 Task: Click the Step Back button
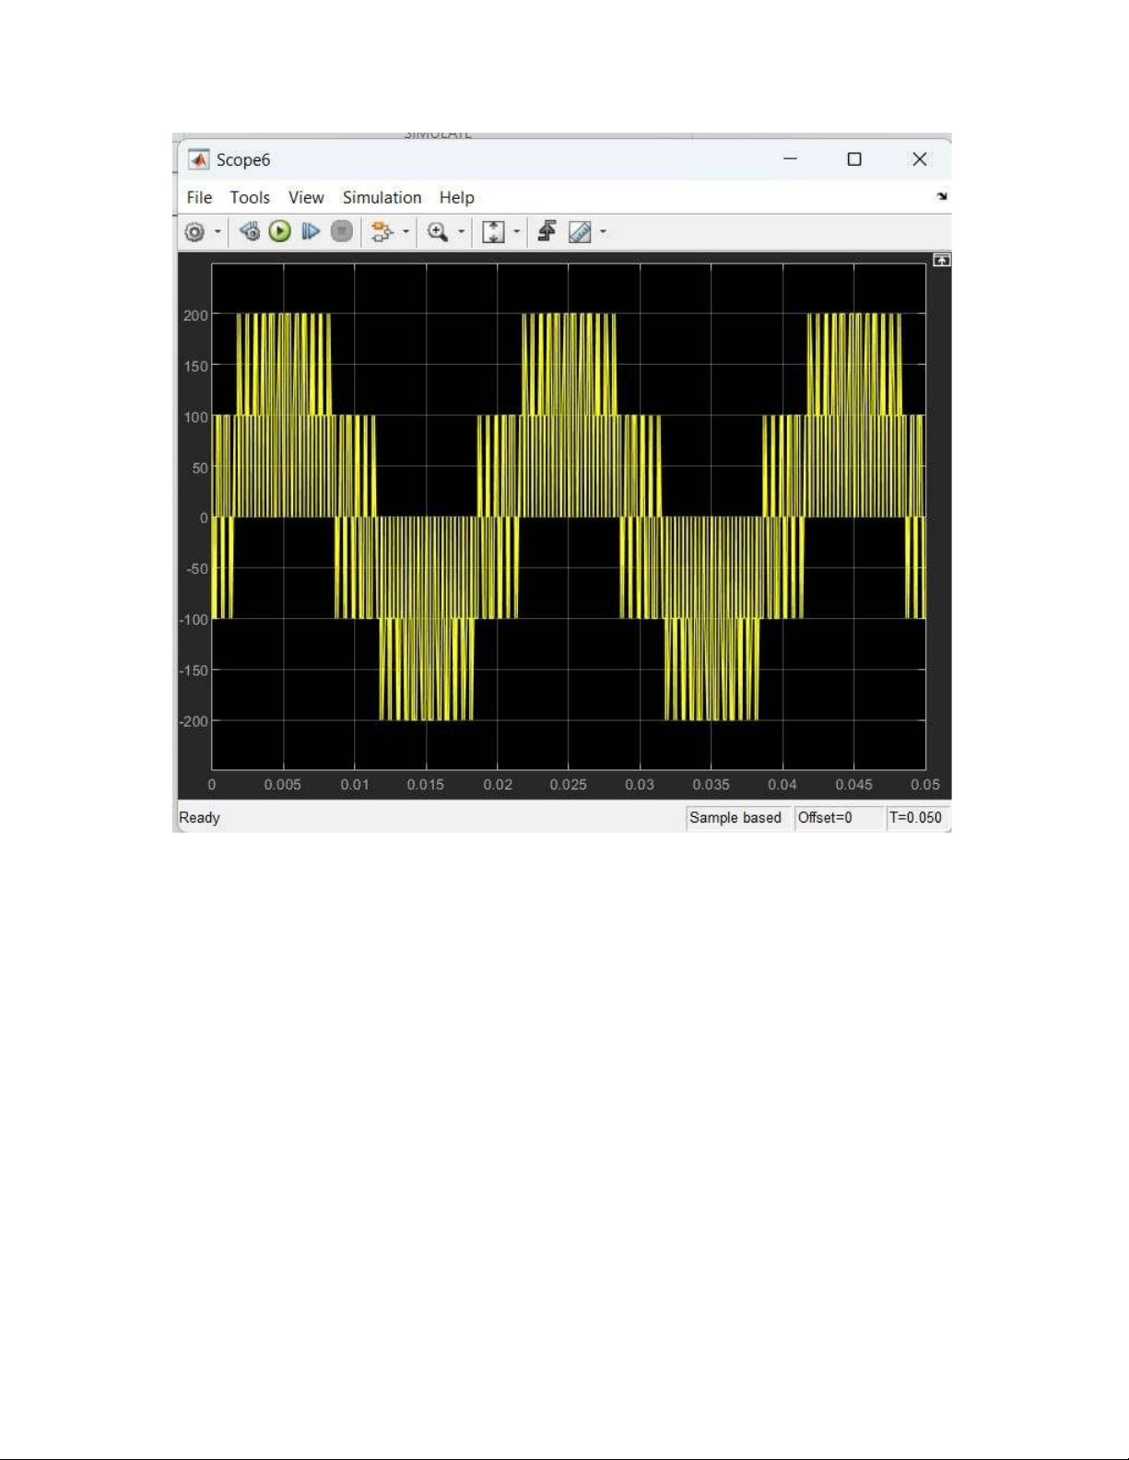click(249, 232)
